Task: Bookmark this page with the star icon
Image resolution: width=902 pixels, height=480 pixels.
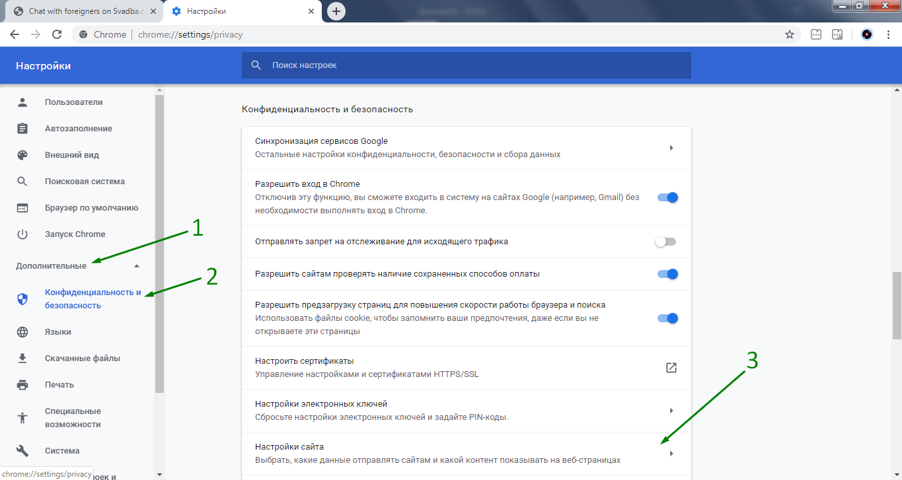Action: click(x=789, y=34)
